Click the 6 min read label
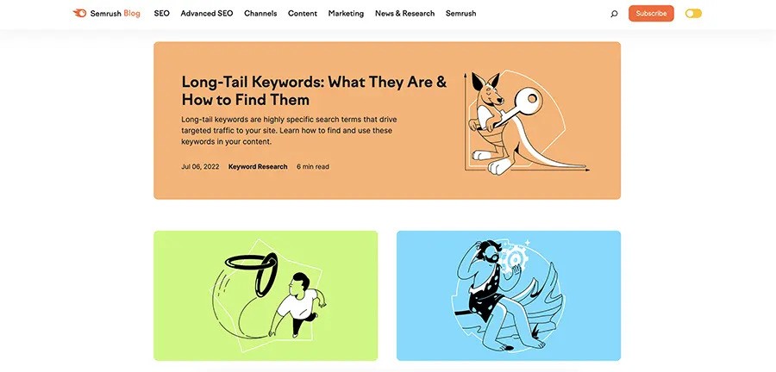 [x=313, y=166]
